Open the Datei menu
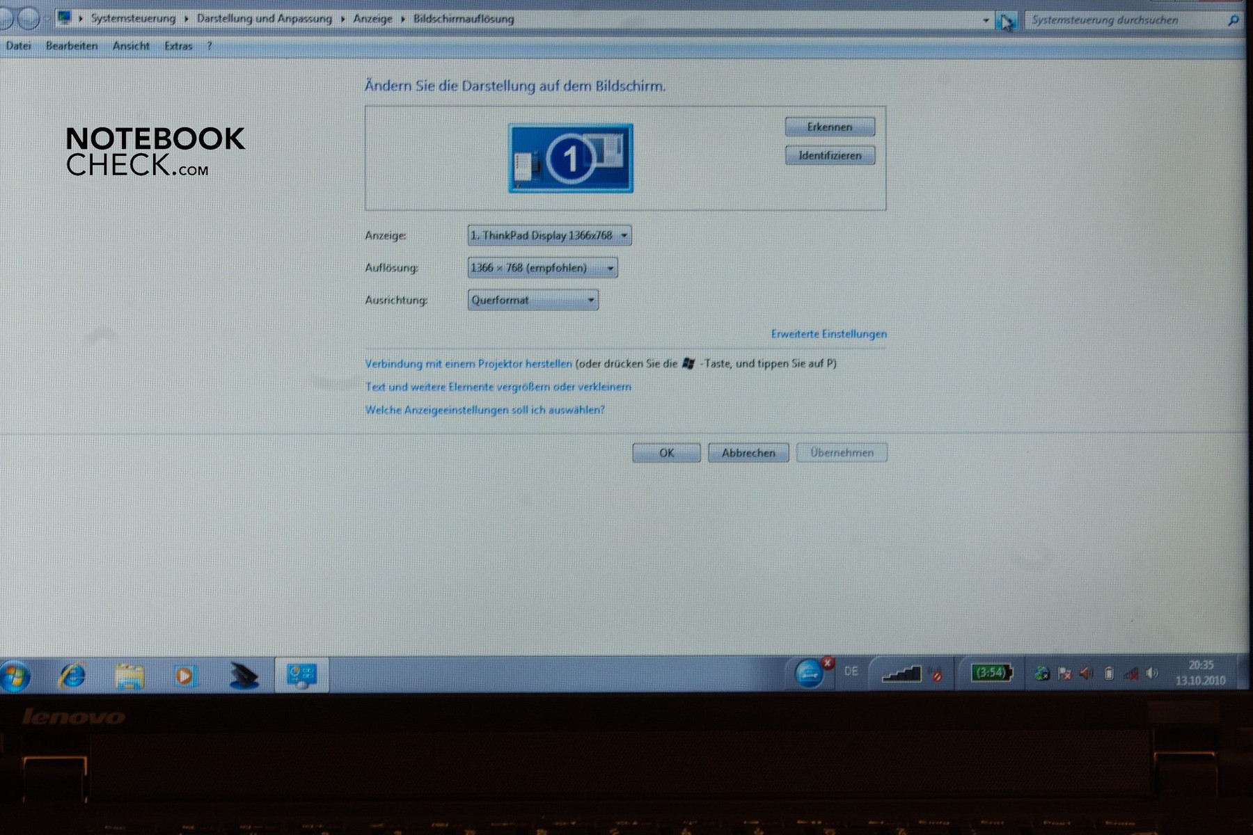Screen dimensions: 1253x835 pyautogui.click(x=19, y=46)
